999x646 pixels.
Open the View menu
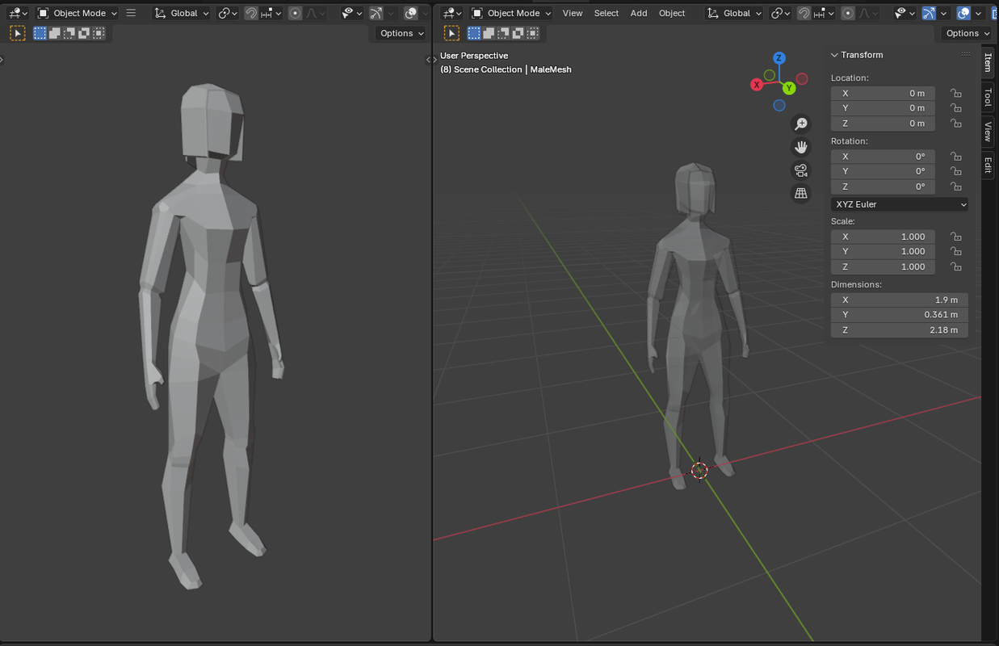click(x=573, y=13)
